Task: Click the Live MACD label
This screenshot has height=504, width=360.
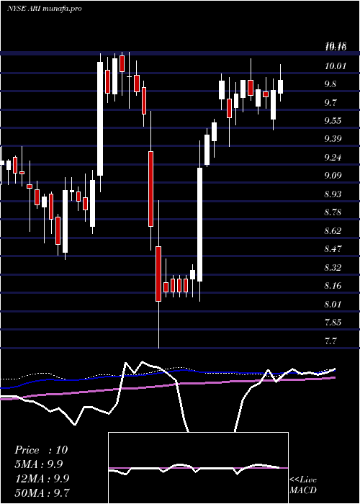Action: [x=303, y=485]
